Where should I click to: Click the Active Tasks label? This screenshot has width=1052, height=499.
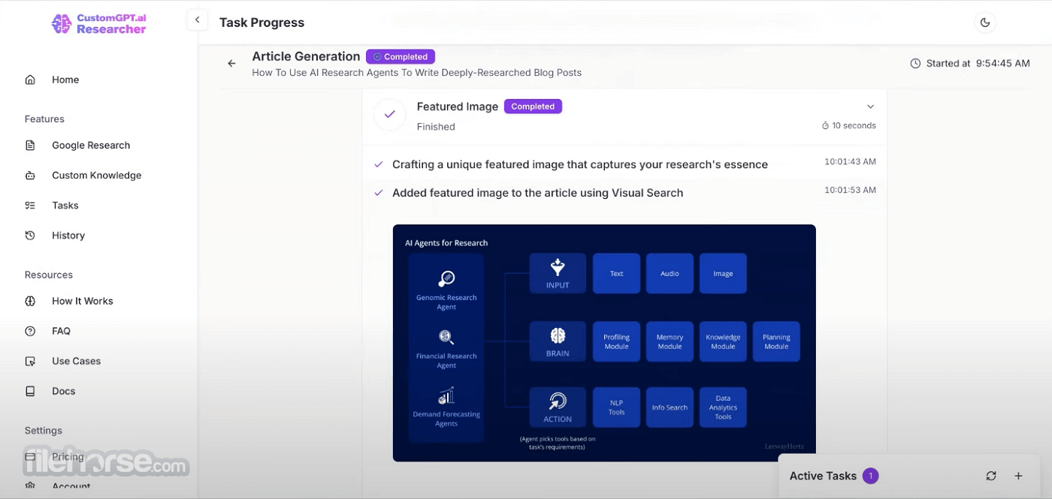pos(823,476)
